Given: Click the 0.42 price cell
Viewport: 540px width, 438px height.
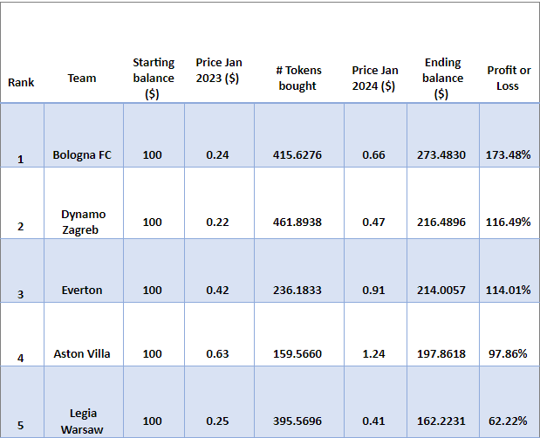Looking at the screenshot, I should [x=217, y=291].
